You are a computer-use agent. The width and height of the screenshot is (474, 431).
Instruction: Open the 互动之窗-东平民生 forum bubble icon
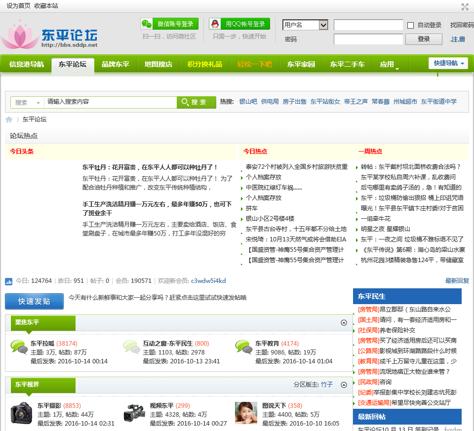point(132,347)
